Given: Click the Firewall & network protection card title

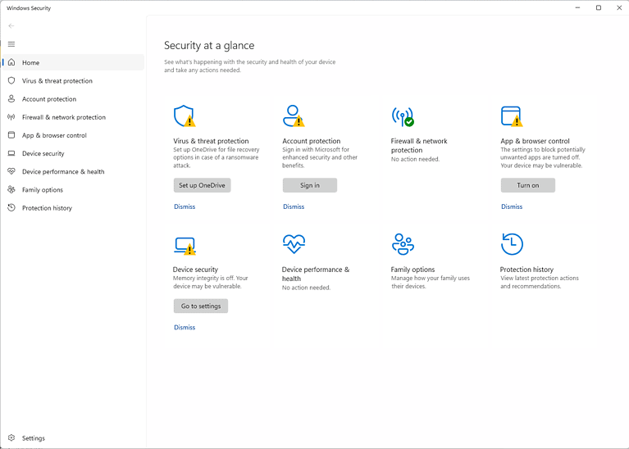Looking at the screenshot, I should tap(419, 146).
